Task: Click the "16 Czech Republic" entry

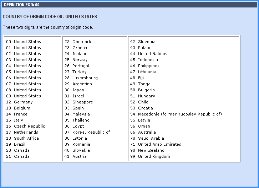Action: tap(26, 126)
